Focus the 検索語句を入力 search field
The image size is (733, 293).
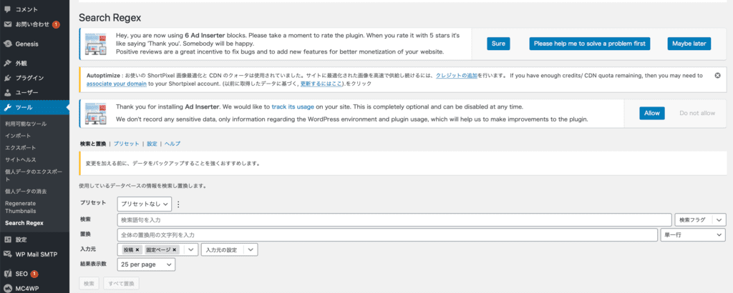pos(394,220)
